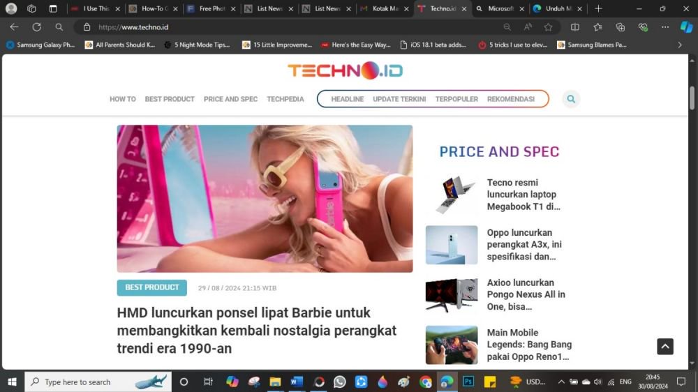Screen dimensions: 698x392
Task: Open Edge workspaces icon
Action: [31, 8]
